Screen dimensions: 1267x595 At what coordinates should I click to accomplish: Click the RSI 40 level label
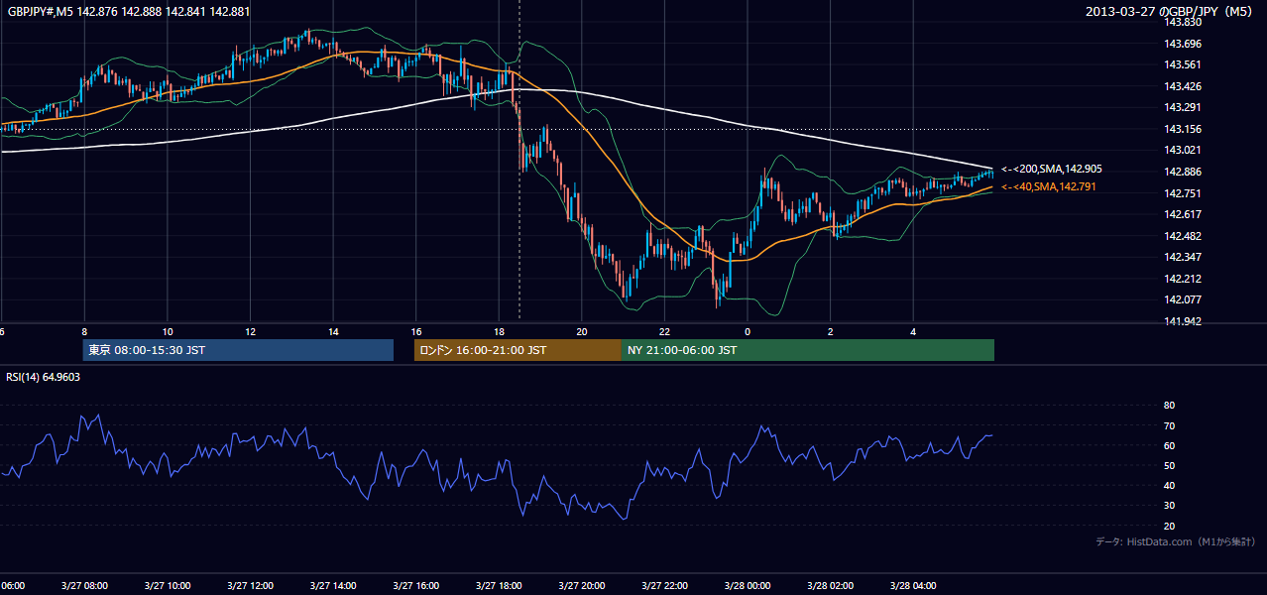point(1169,485)
